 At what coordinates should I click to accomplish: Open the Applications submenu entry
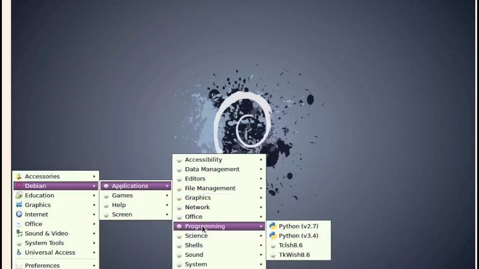[x=136, y=186]
